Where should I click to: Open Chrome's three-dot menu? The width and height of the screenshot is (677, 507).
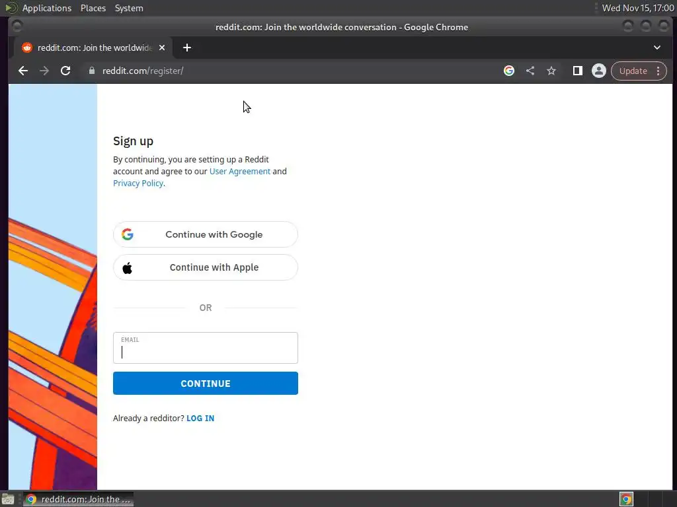[658, 71]
